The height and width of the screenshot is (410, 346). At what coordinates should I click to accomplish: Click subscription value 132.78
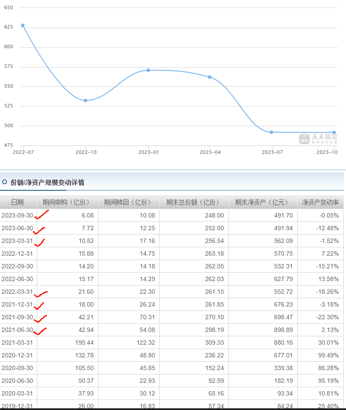[84, 355]
